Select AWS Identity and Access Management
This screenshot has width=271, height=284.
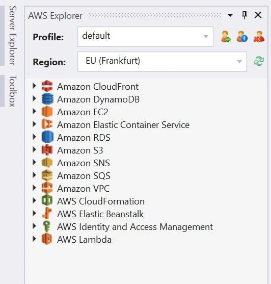tap(135, 227)
